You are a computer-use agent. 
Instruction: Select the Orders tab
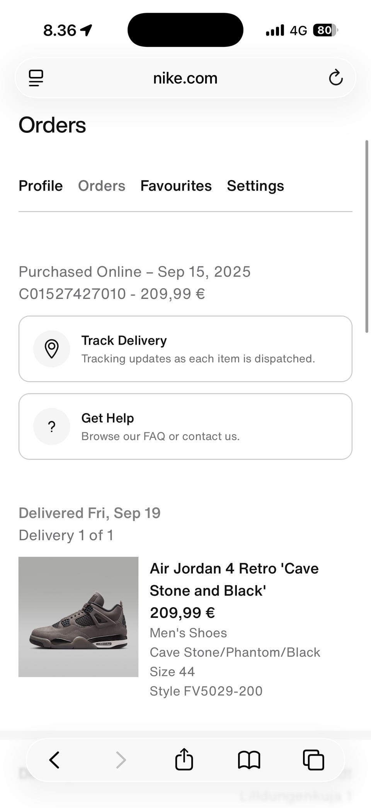click(x=102, y=186)
